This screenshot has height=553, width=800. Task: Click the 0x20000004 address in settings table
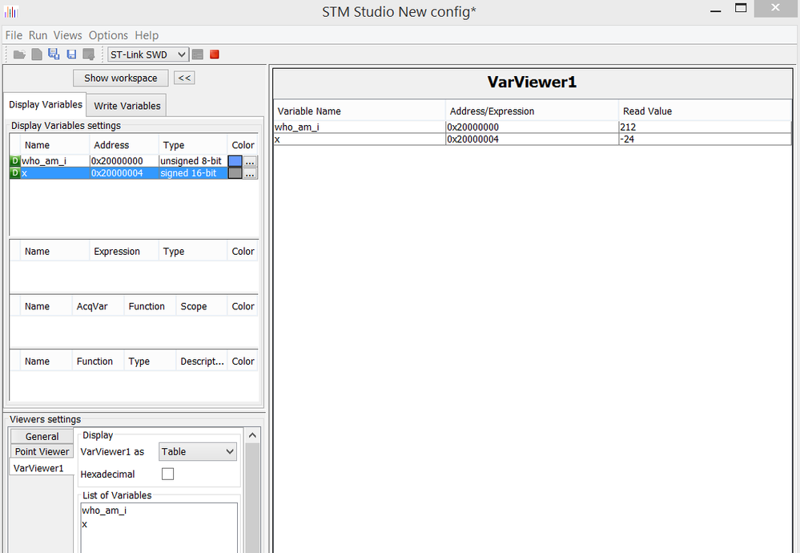pyautogui.click(x=124, y=173)
